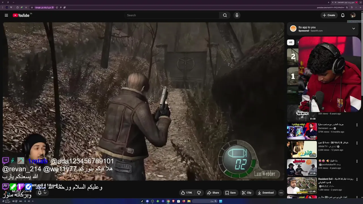Viewport: 363px width, 204px height.
Task: Download the video
Action: [x=265, y=193]
